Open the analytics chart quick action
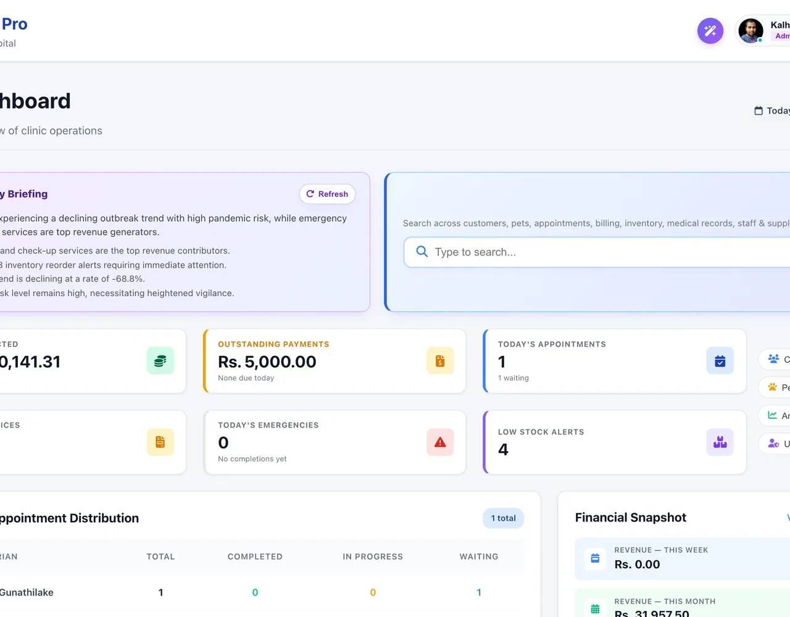This screenshot has width=790, height=617. pyautogui.click(x=772, y=415)
